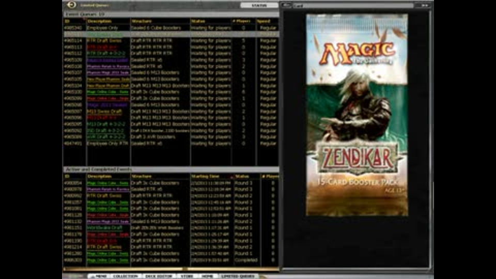Select the M13 Swiss Draft queue row
This screenshot has height=279, width=496.
(171, 112)
